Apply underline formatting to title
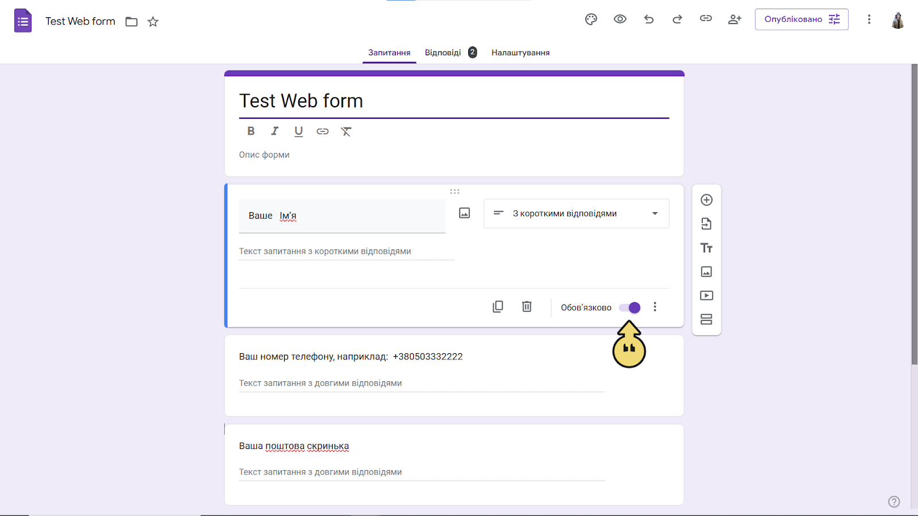 [x=298, y=131]
